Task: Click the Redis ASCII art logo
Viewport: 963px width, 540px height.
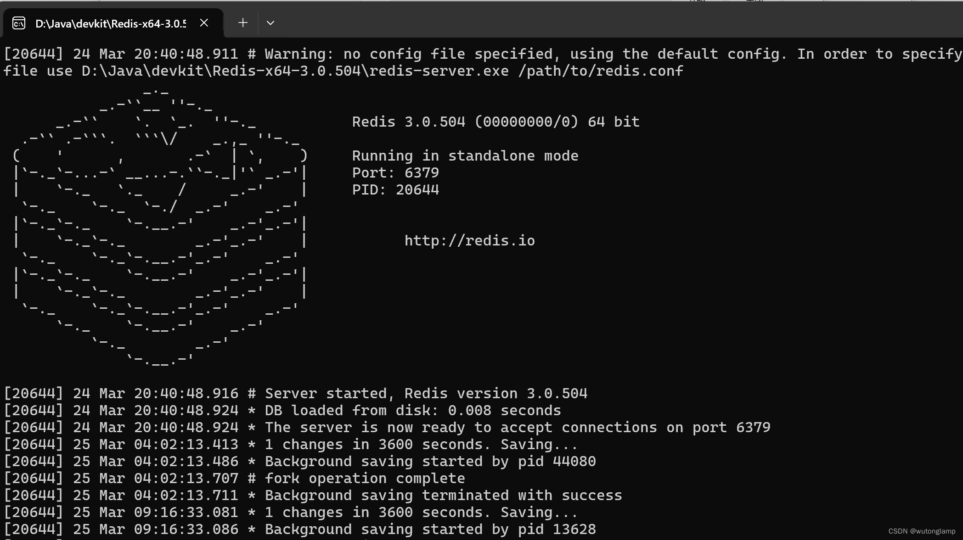Action: [x=160, y=227]
